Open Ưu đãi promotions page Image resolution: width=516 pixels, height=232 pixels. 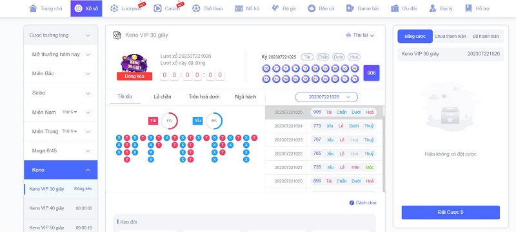(404, 8)
